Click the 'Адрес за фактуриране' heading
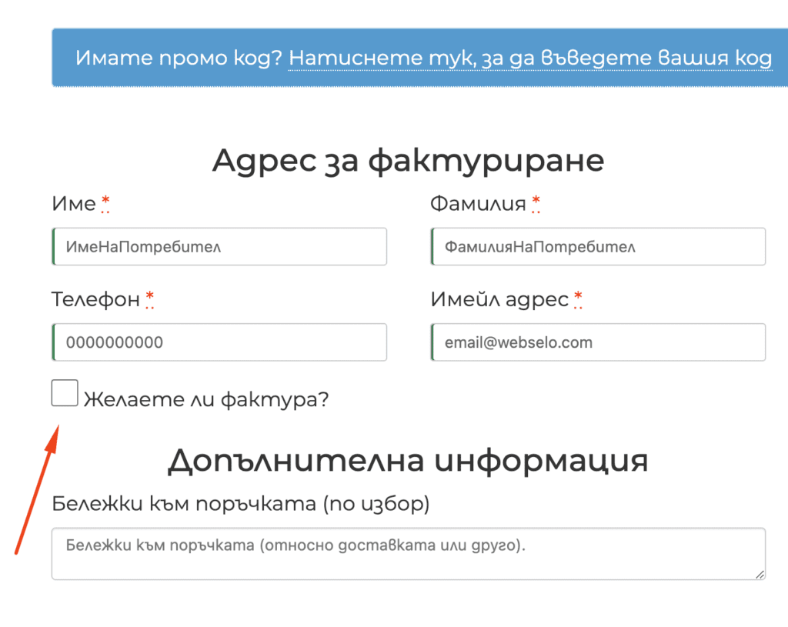This screenshot has height=627, width=788. point(409,160)
